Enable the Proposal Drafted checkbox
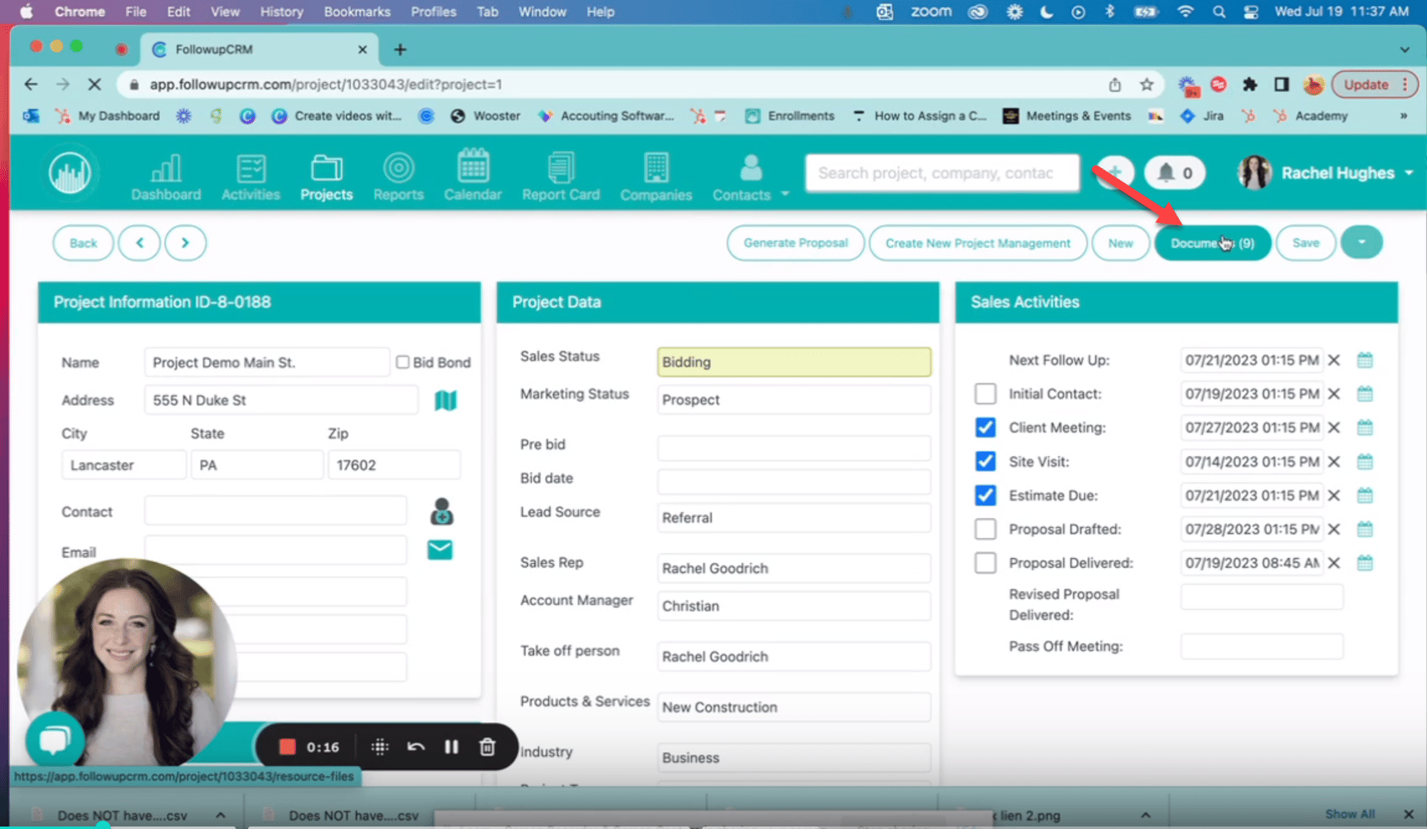The height and width of the screenshot is (829, 1427). pos(985,529)
